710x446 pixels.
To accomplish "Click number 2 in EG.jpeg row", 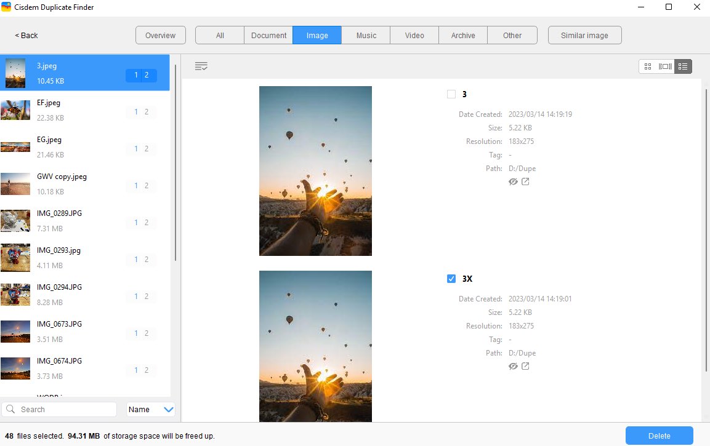I will coord(147,149).
